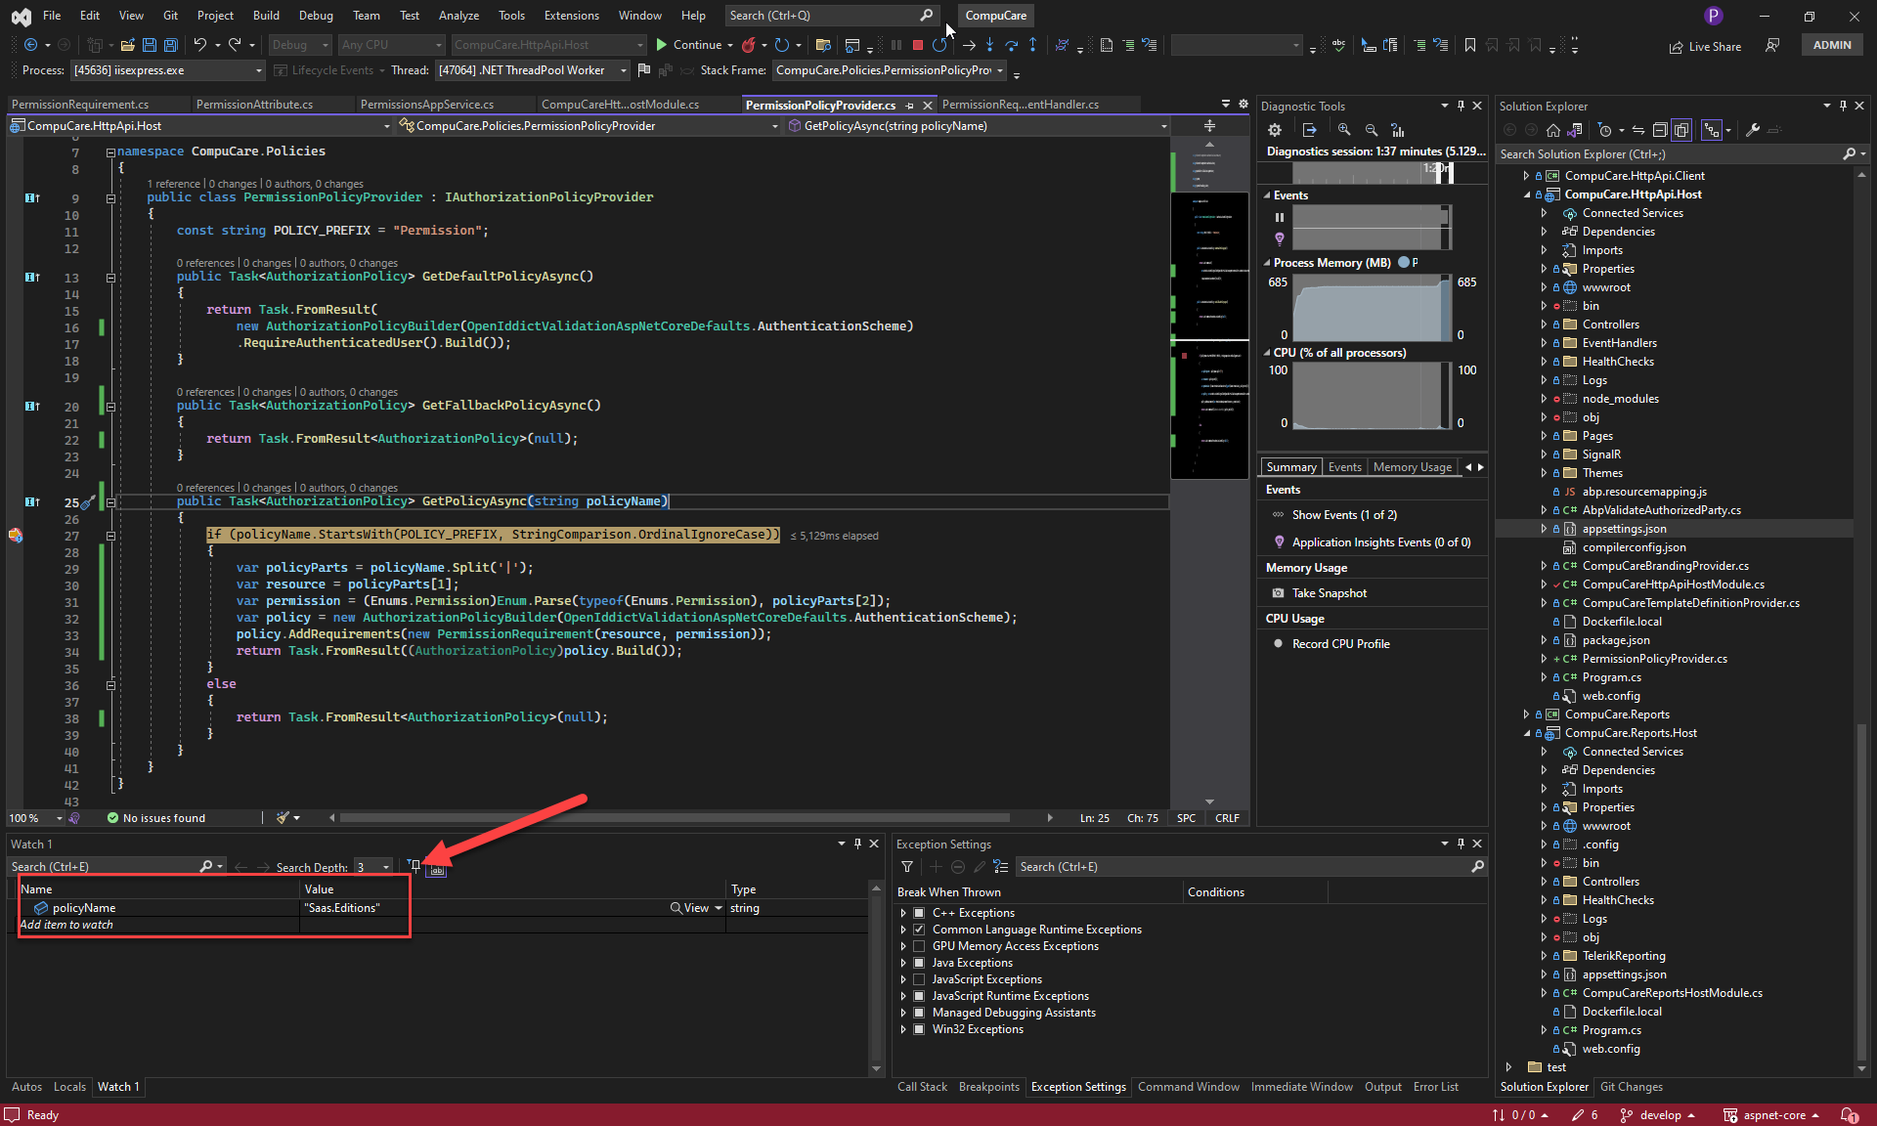The height and width of the screenshot is (1126, 1877).
Task: Switch to PermissionsAppService.cs tab
Action: click(x=426, y=105)
